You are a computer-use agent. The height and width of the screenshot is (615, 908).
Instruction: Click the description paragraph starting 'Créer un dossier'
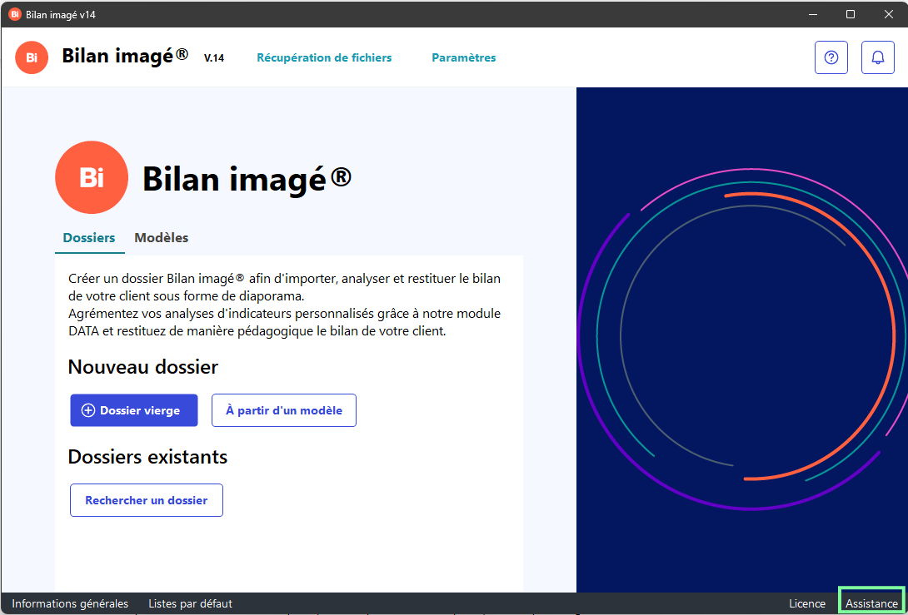284,305
